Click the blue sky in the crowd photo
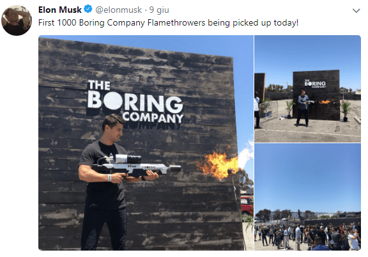Viewport: 368px width, 257px height. (307, 176)
